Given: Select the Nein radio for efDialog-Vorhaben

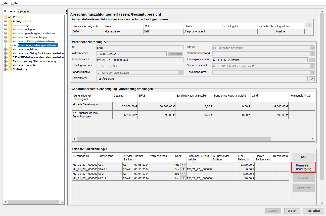Looking at the screenshot, I should (x=110, y=66).
